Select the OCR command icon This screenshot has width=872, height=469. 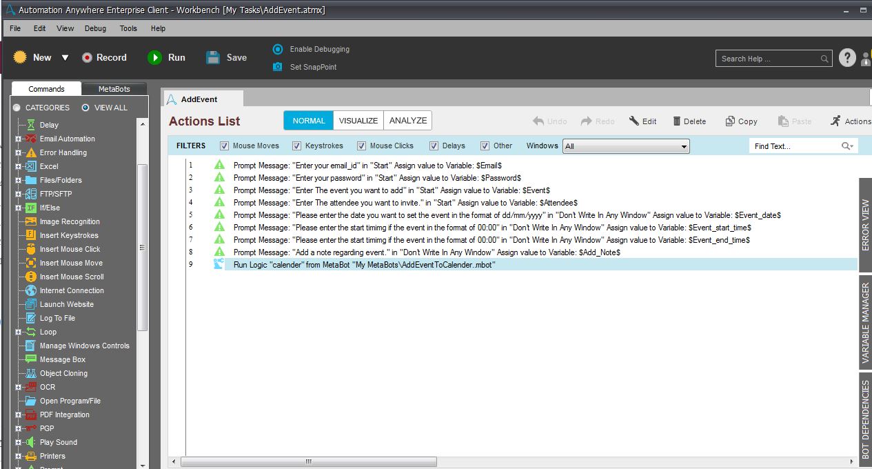pyautogui.click(x=31, y=387)
